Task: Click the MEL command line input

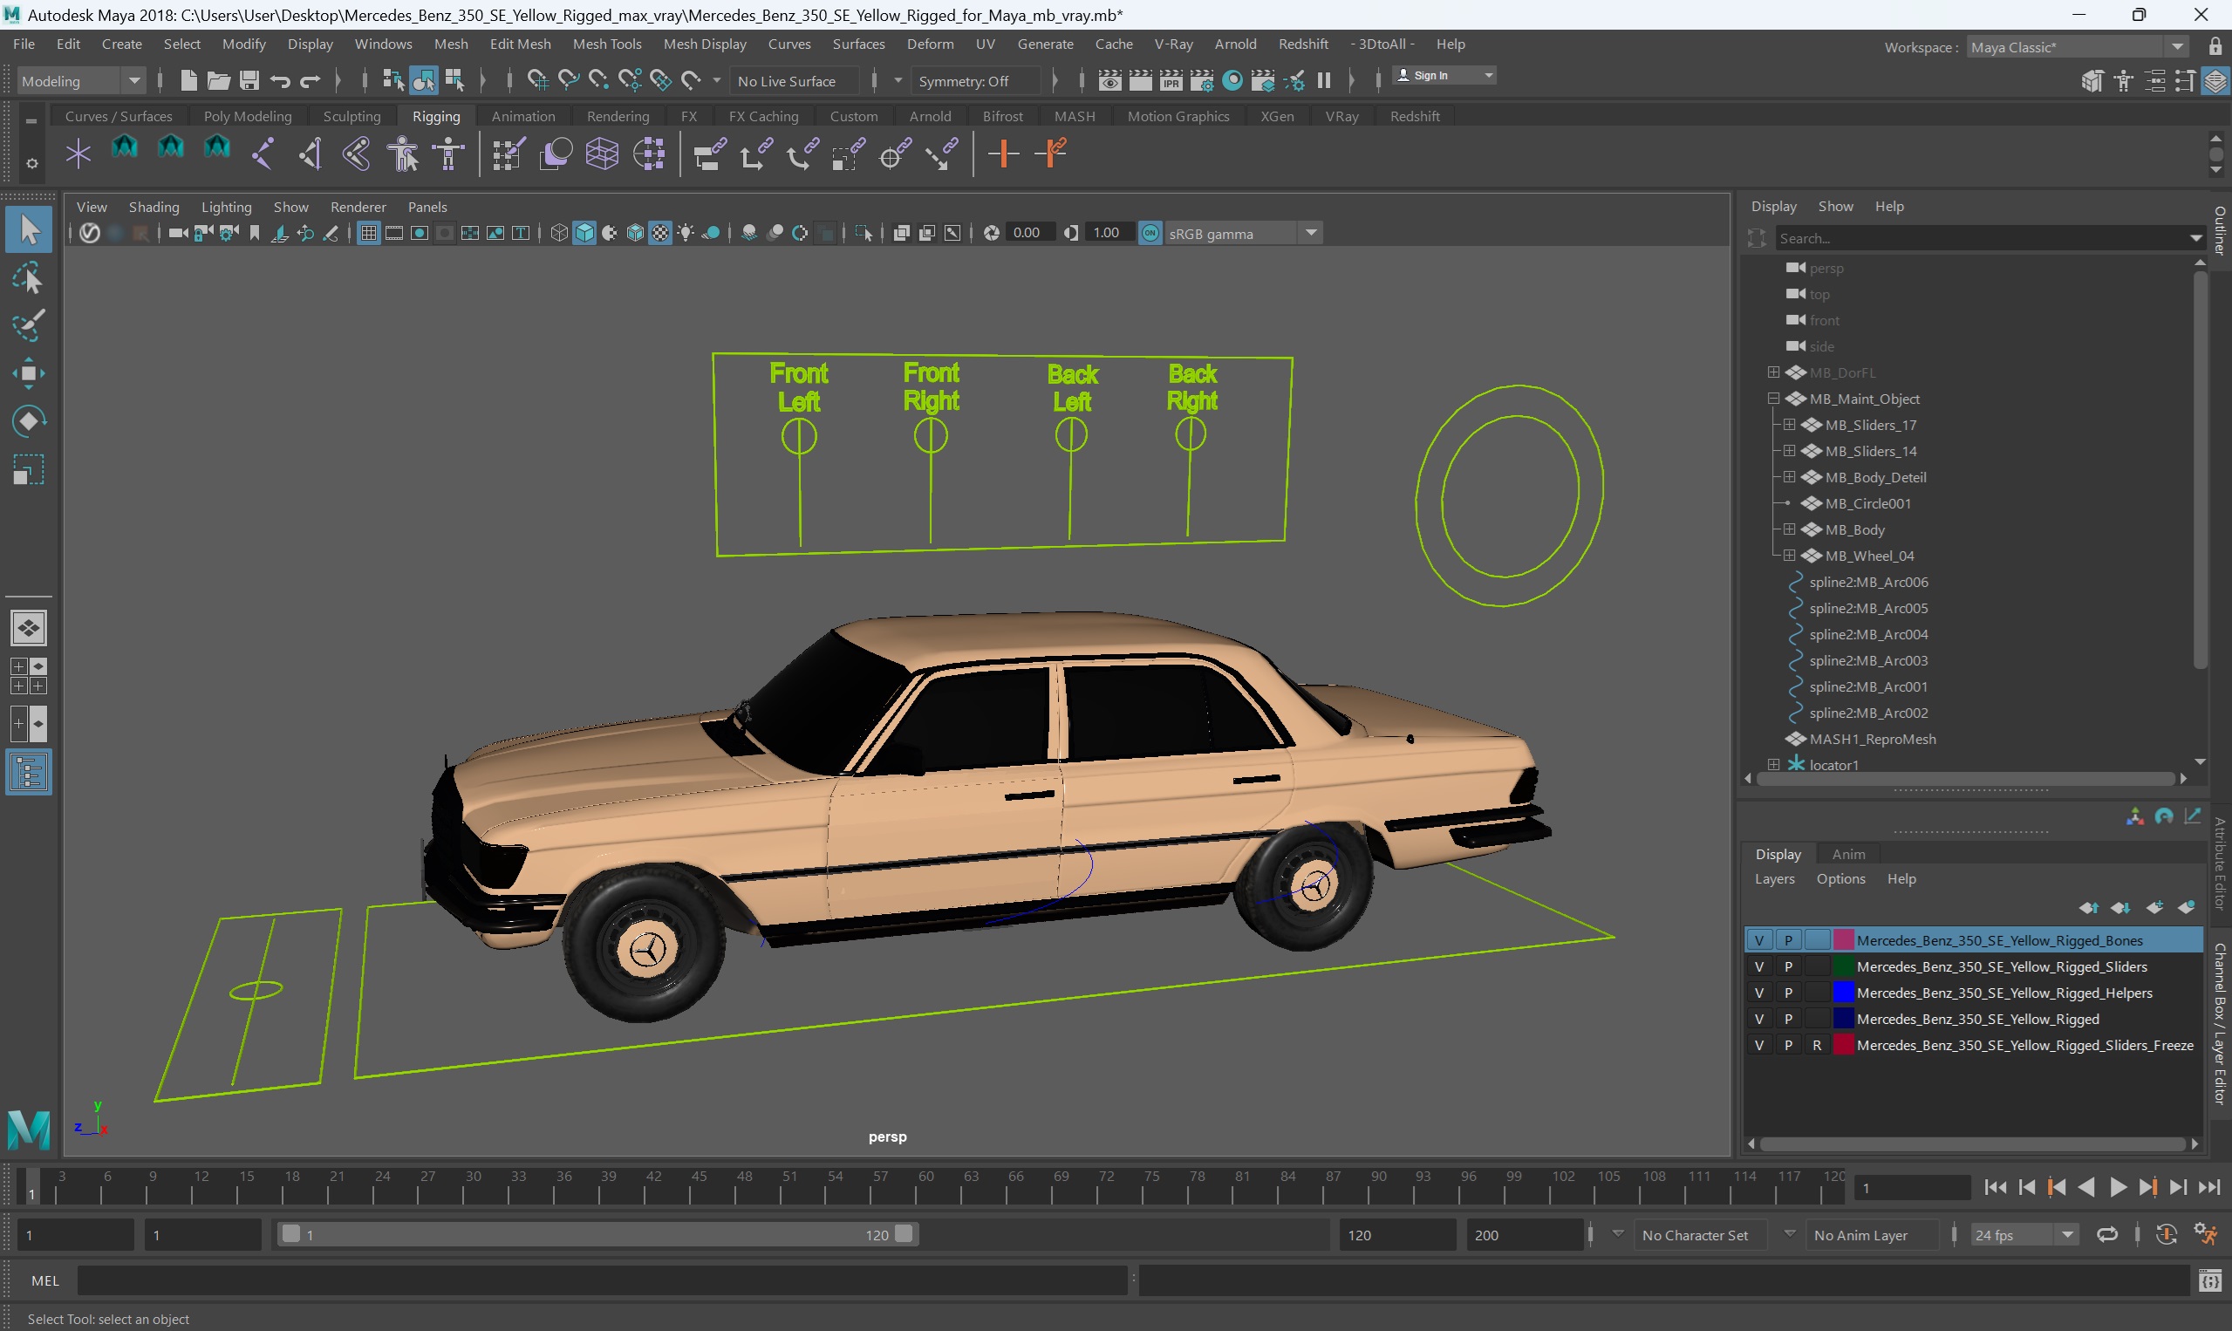Action: (x=602, y=1280)
